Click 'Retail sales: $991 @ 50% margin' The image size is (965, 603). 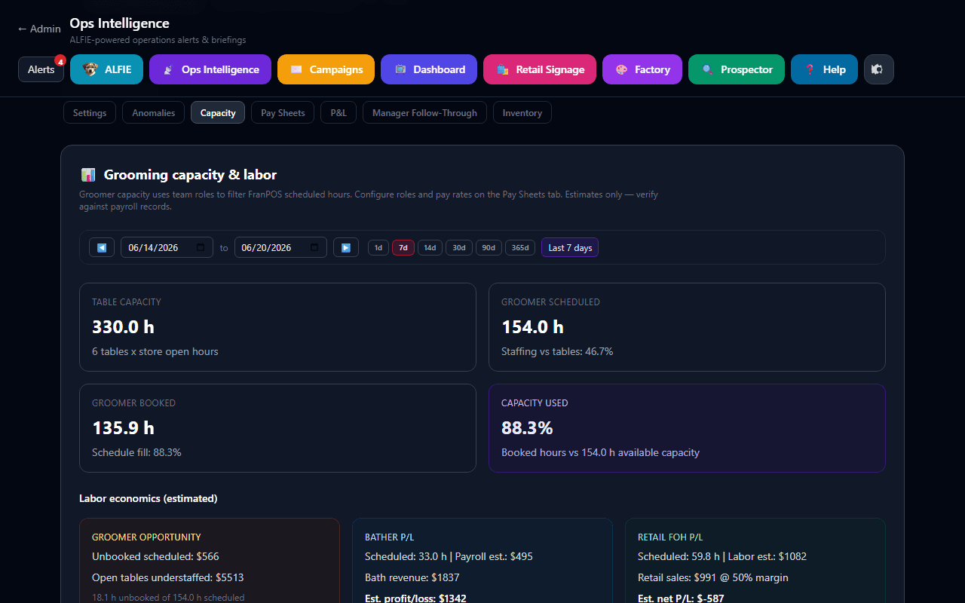click(x=713, y=577)
